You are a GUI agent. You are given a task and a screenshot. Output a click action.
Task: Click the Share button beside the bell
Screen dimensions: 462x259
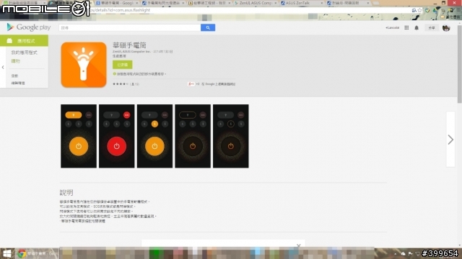[432, 28]
